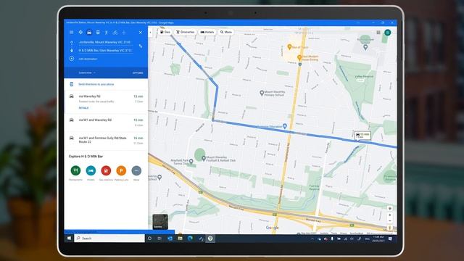
Task: Explore Restaurants near H & D Milk Bar
Action: point(75,171)
